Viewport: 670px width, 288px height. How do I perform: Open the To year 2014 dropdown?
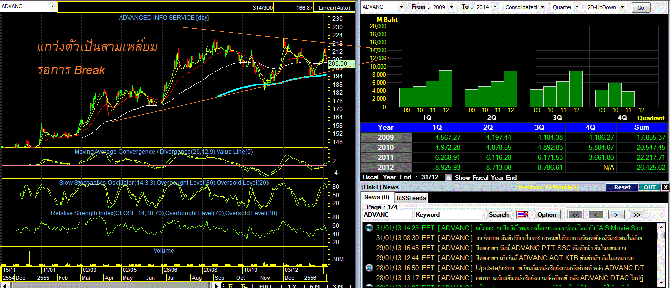494,7
